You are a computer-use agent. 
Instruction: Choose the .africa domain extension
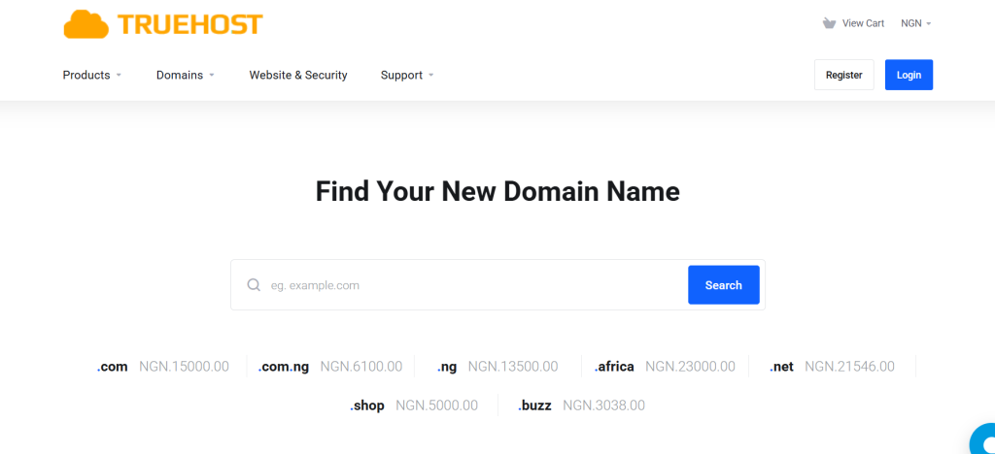click(x=614, y=367)
